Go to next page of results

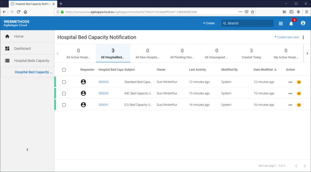click(x=305, y=166)
